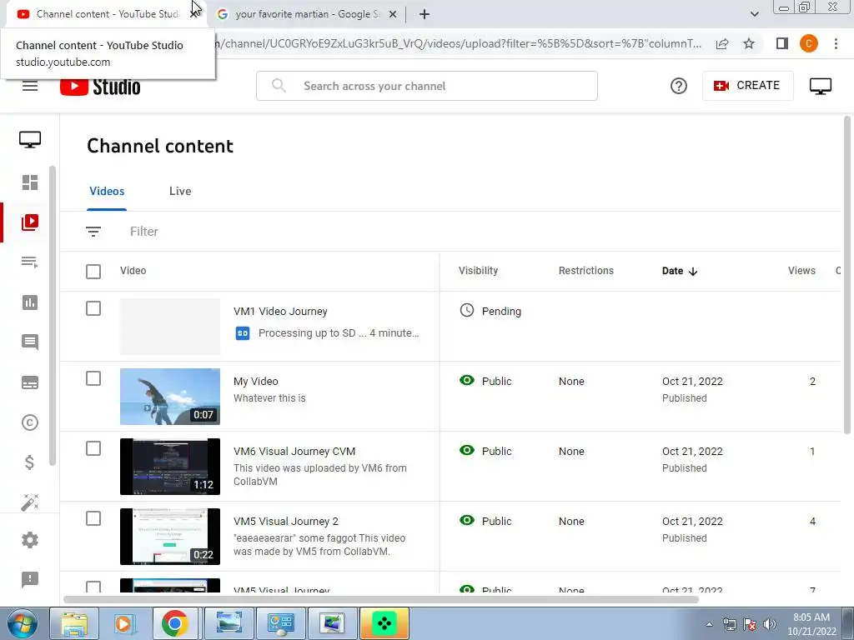Open Windows Explorer from the taskbar
854x640 pixels.
pyautogui.click(x=74, y=623)
